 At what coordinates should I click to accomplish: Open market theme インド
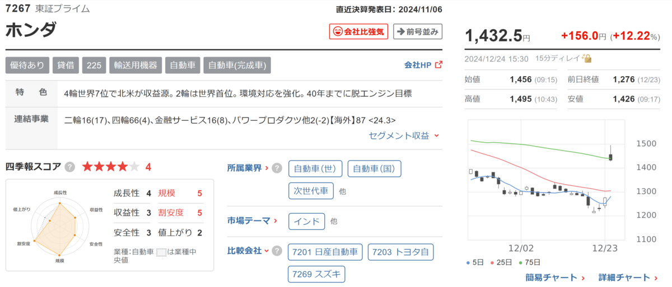click(x=306, y=221)
